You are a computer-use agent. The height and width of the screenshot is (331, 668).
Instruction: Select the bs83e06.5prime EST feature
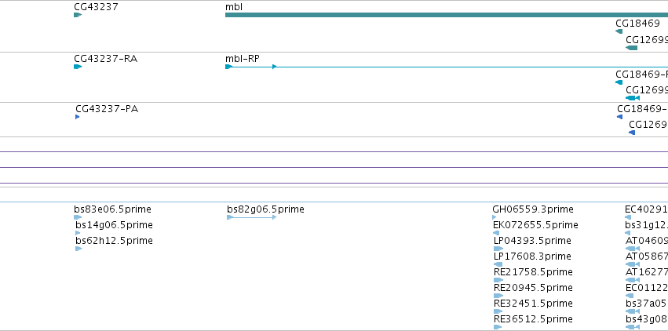tap(78, 217)
